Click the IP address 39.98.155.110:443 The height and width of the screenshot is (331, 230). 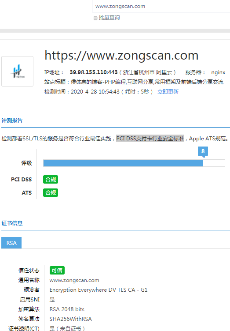pyautogui.click(x=94, y=72)
